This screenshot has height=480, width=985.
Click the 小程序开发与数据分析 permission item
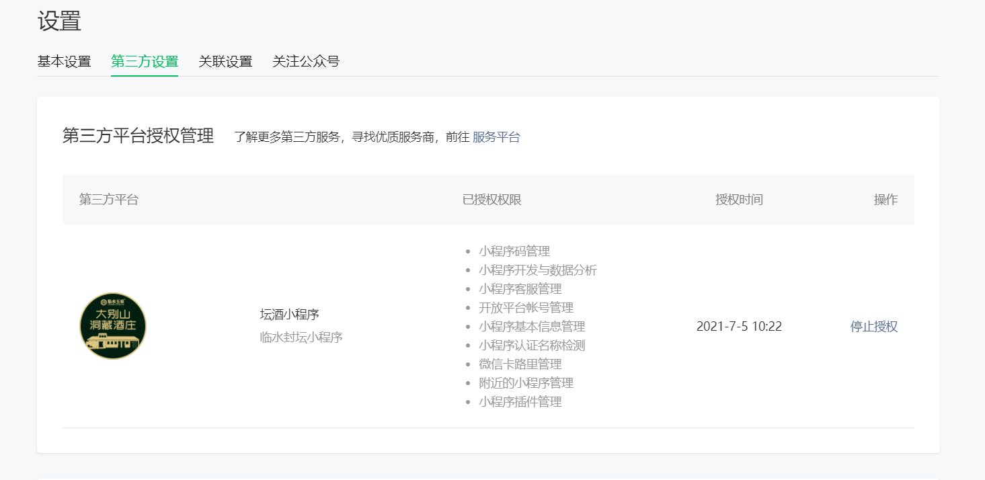[538, 270]
